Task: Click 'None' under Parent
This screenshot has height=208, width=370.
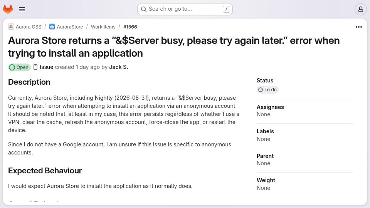Action: (263, 163)
